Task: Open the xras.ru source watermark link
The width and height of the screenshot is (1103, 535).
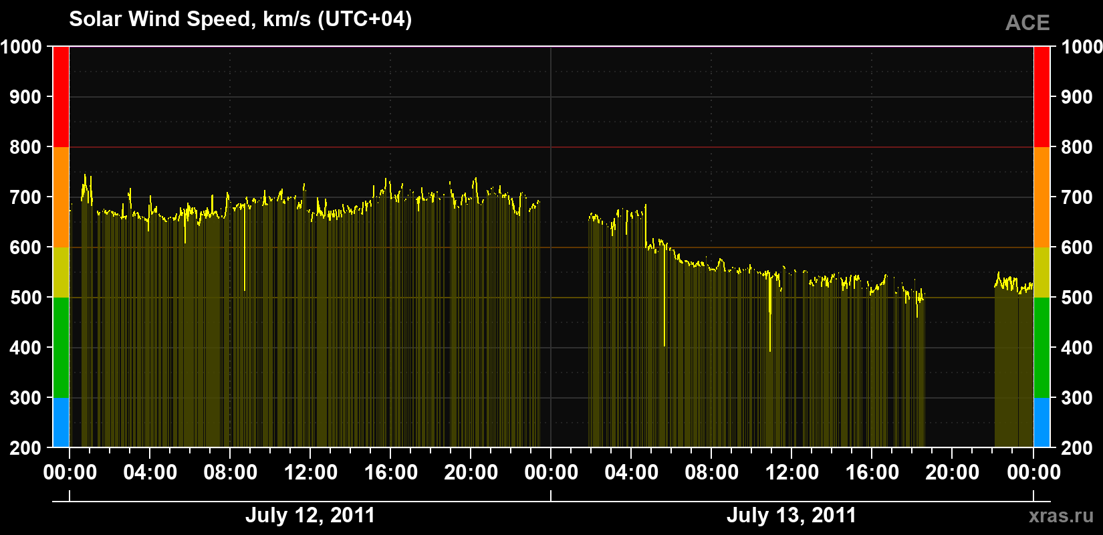Action: click(1061, 516)
